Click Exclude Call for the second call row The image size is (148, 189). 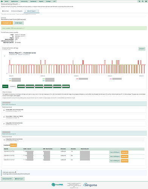125,156
